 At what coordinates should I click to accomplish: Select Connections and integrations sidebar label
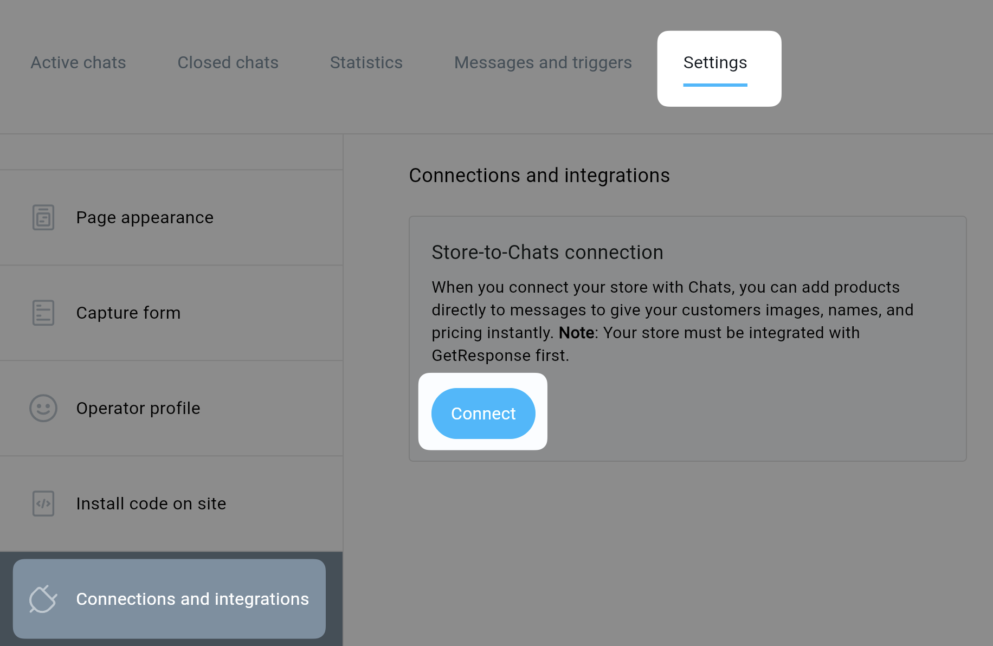click(x=192, y=599)
